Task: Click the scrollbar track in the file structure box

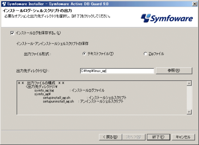Action: tap(189, 98)
